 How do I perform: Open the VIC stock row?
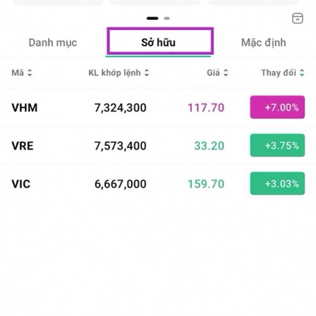[x=22, y=184]
